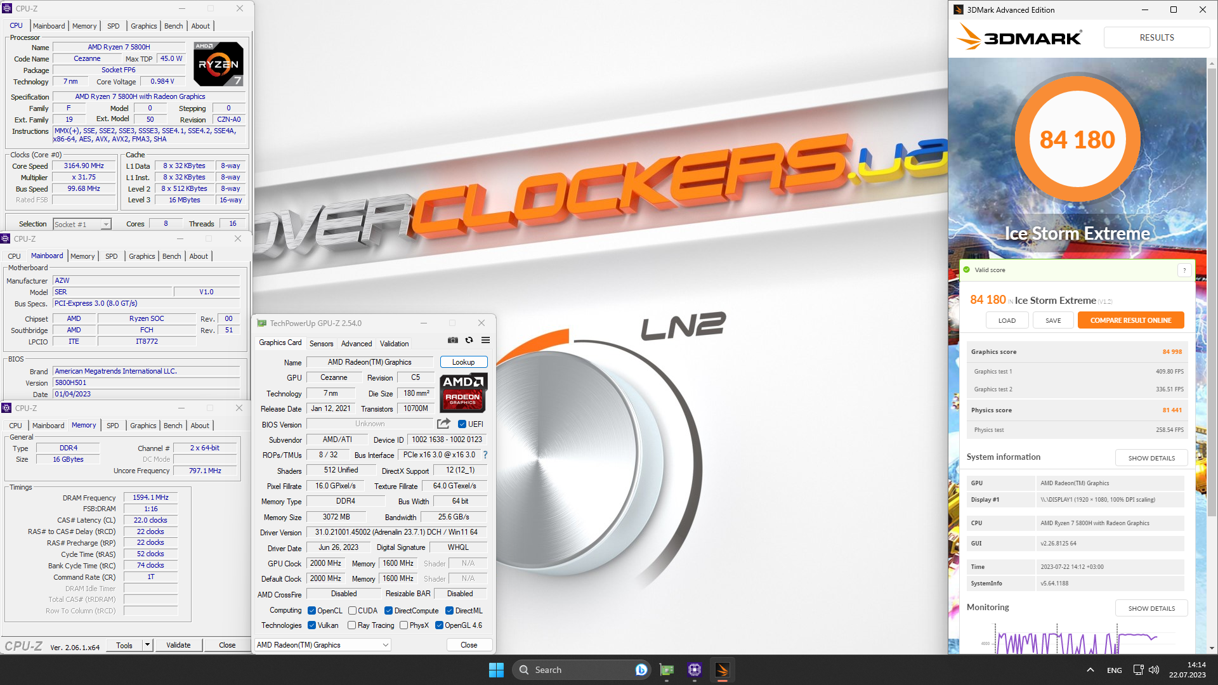Open the Windows Start menu
This screenshot has width=1218, height=685.
point(496,670)
